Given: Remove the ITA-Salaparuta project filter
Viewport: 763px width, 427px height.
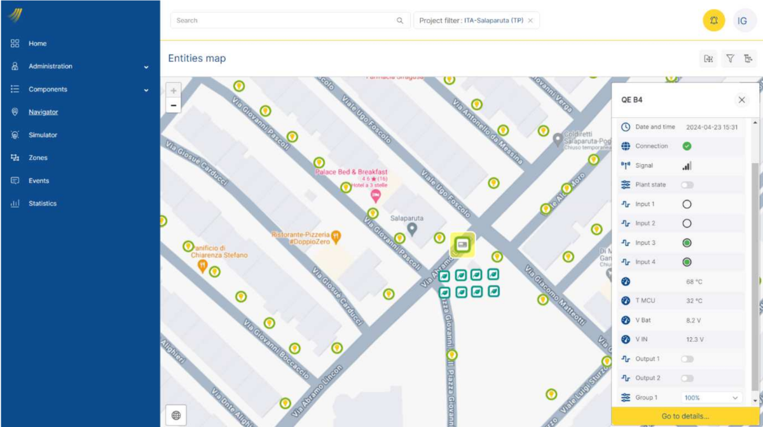Looking at the screenshot, I should [530, 20].
